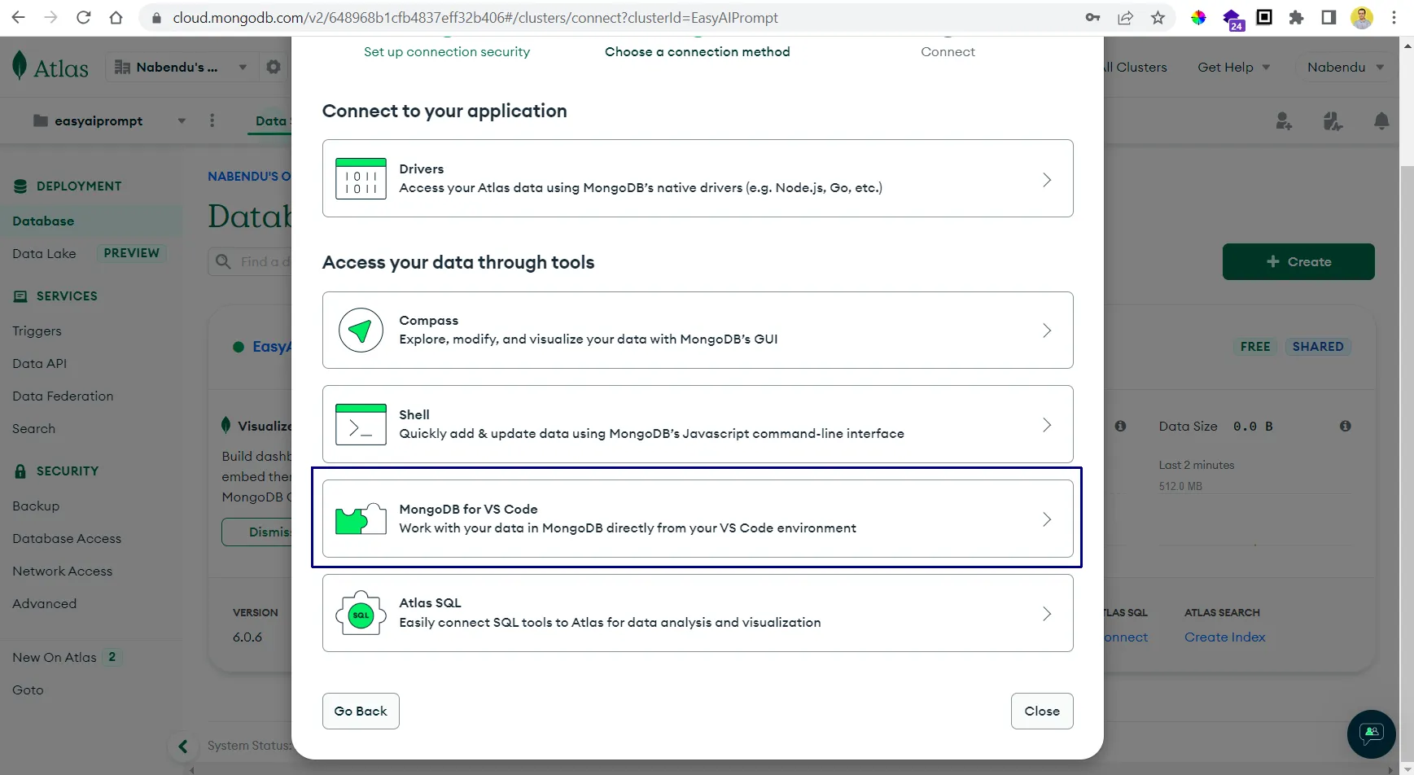This screenshot has width=1414, height=775.
Task: Go to the Set up connection security step
Action: 447,51
